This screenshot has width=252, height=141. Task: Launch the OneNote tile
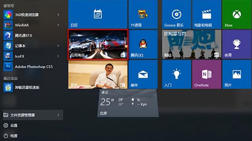(207, 74)
